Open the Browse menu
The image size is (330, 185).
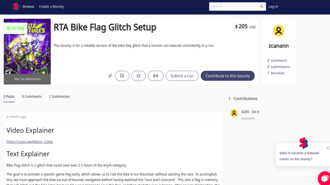[28, 6]
